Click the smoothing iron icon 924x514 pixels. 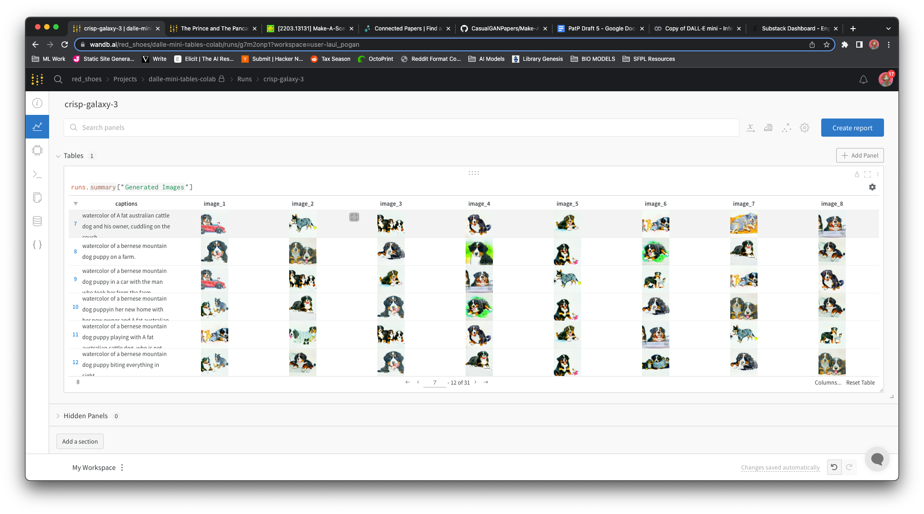pos(768,128)
